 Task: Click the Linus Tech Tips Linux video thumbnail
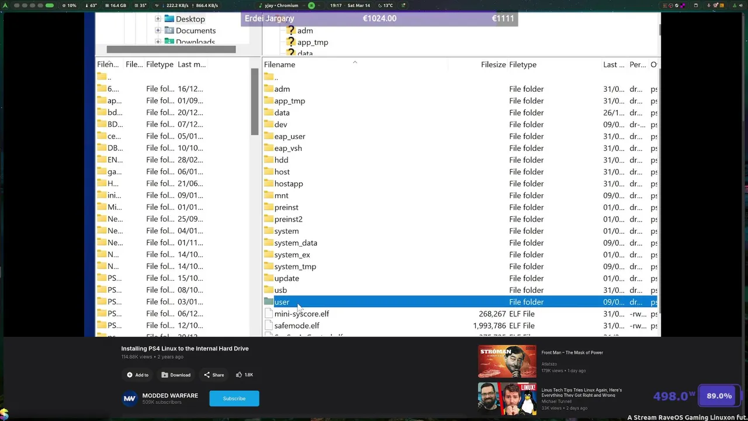tap(507, 399)
